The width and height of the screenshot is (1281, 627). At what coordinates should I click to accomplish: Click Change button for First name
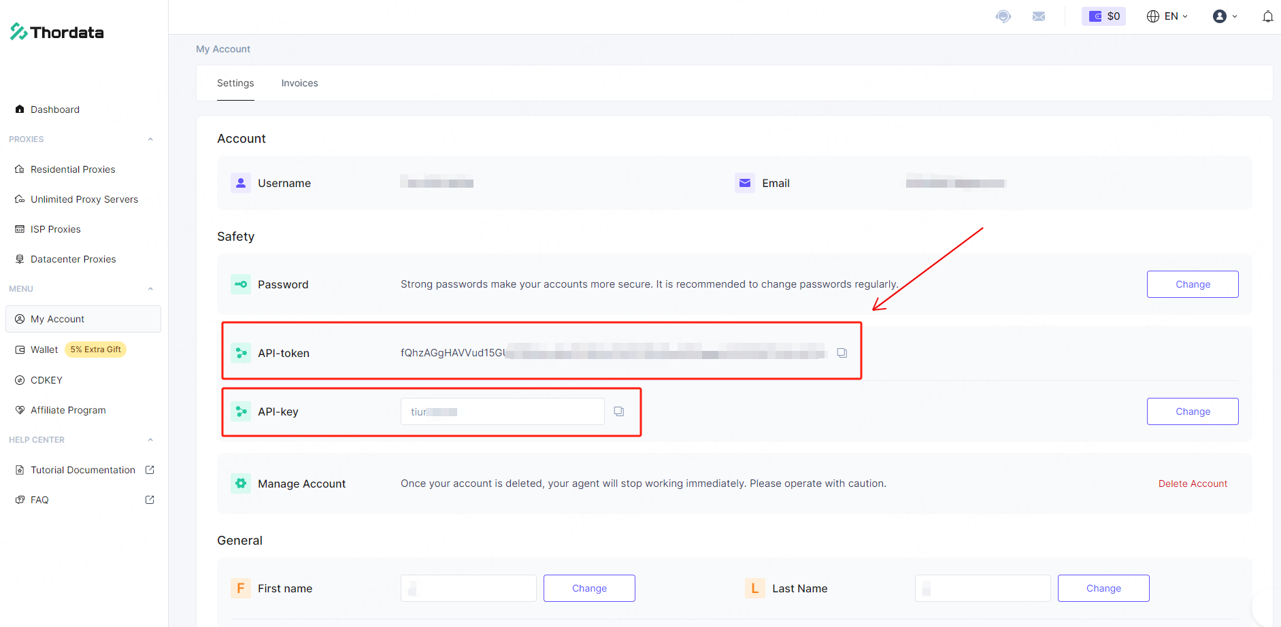coord(589,588)
